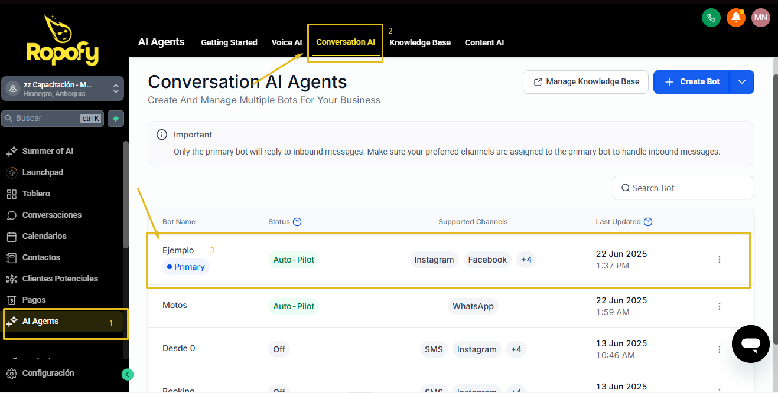The height and width of the screenshot is (393, 778).
Task: Click the Configuración gear icon
Action: 12,374
